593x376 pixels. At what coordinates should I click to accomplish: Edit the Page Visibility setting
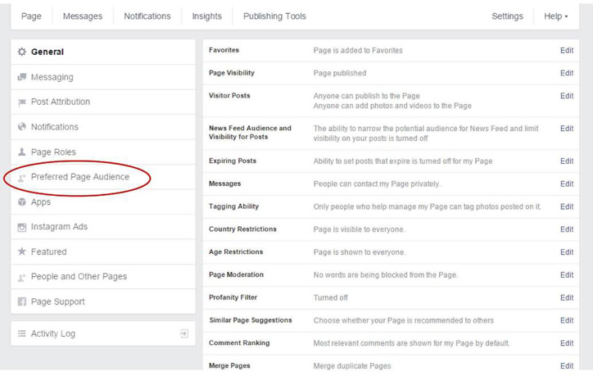[x=567, y=73]
